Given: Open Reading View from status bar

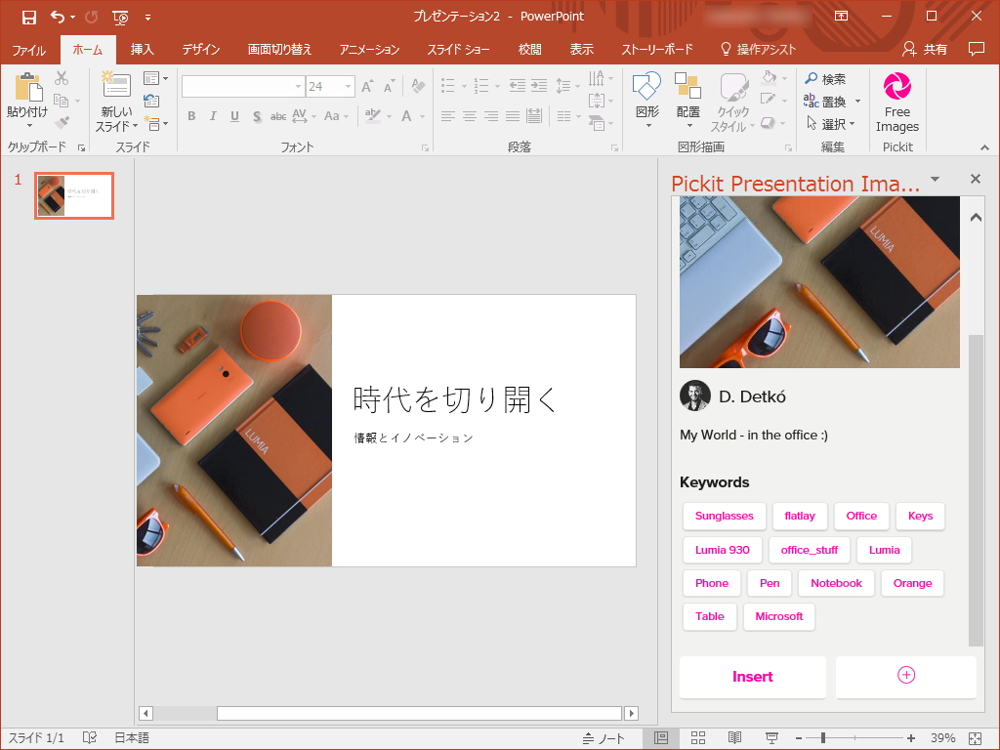Looking at the screenshot, I should (x=734, y=738).
